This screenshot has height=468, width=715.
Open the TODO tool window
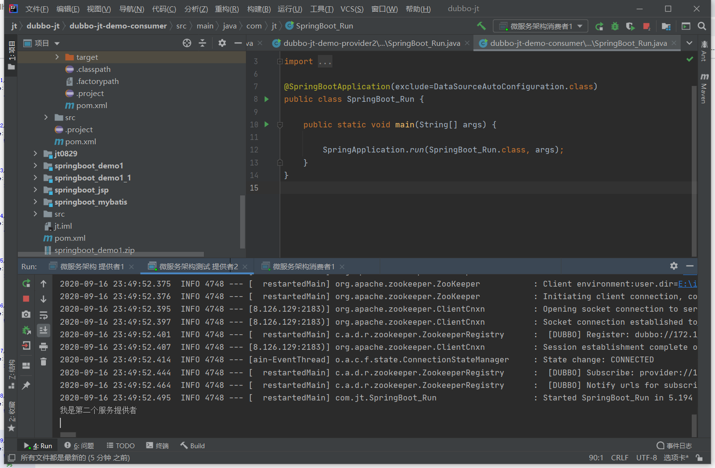121,446
